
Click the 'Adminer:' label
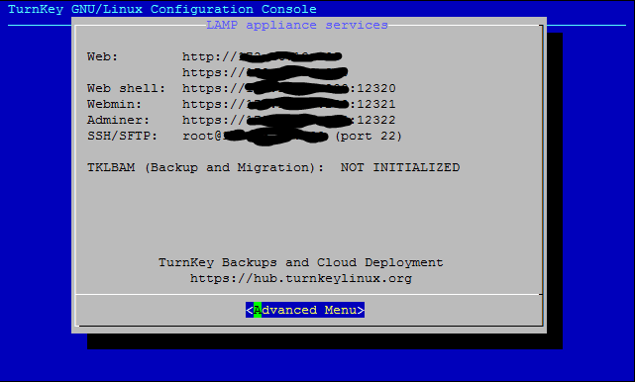(x=118, y=120)
